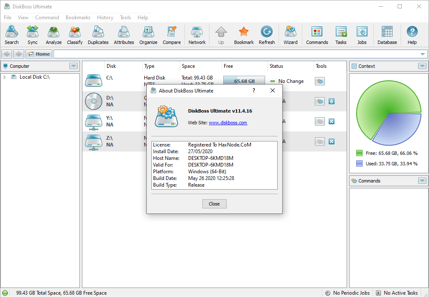Open the Bookmarks menu
The image size is (429, 298).
point(78,18)
